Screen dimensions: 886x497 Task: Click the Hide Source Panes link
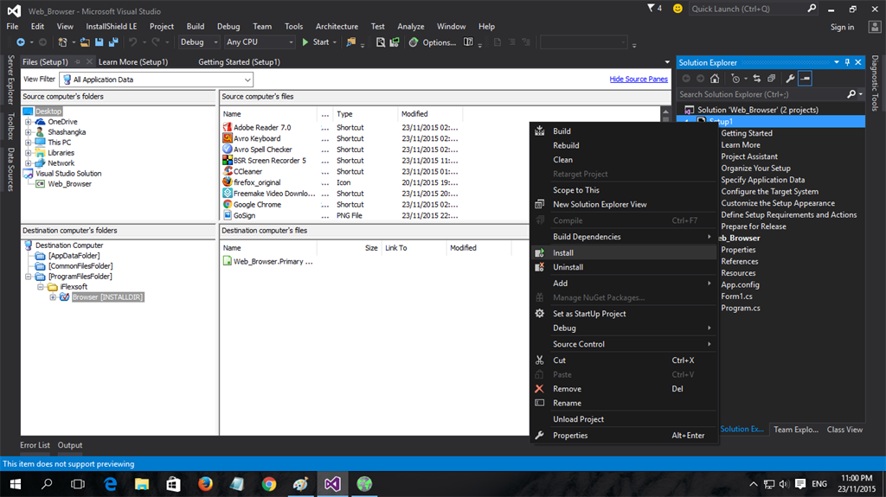(x=639, y=80)
